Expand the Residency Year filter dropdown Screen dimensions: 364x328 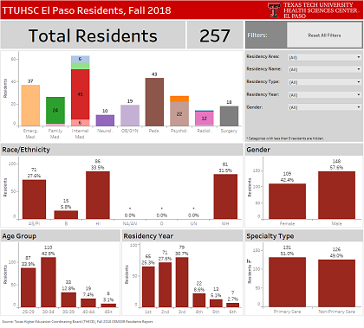tap(324, 95)
